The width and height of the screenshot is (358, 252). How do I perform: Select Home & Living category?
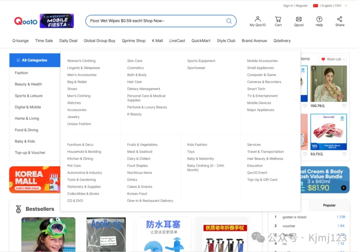tap(27, 118)
